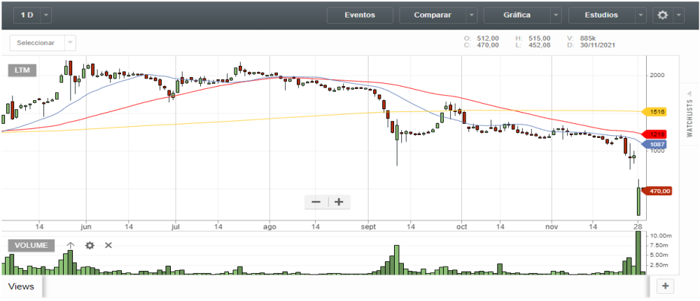This screenshot has width=700, height=301.
Task: Open the Seleccionar combo box
Action: (43, 43)
